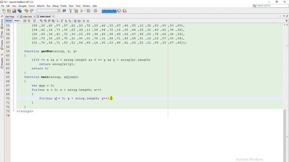Toggle Rectangular Selection mode
This screenshot has height=162, width=289.
pyautogui.click(x=57, y=21)
